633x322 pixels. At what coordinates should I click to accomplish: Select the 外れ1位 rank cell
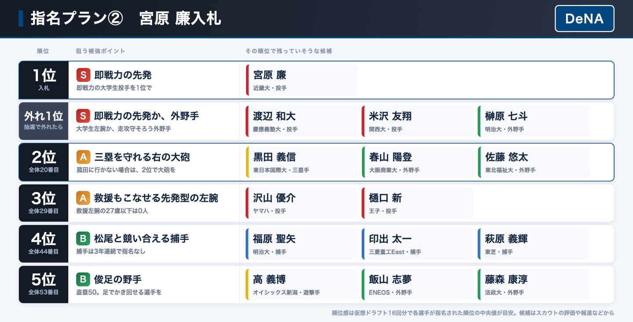click(x=44, y=121)
